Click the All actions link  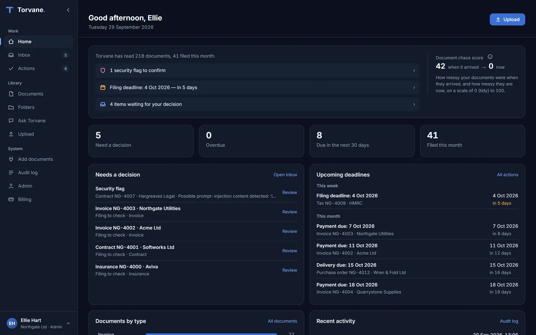tap(507, 175)
